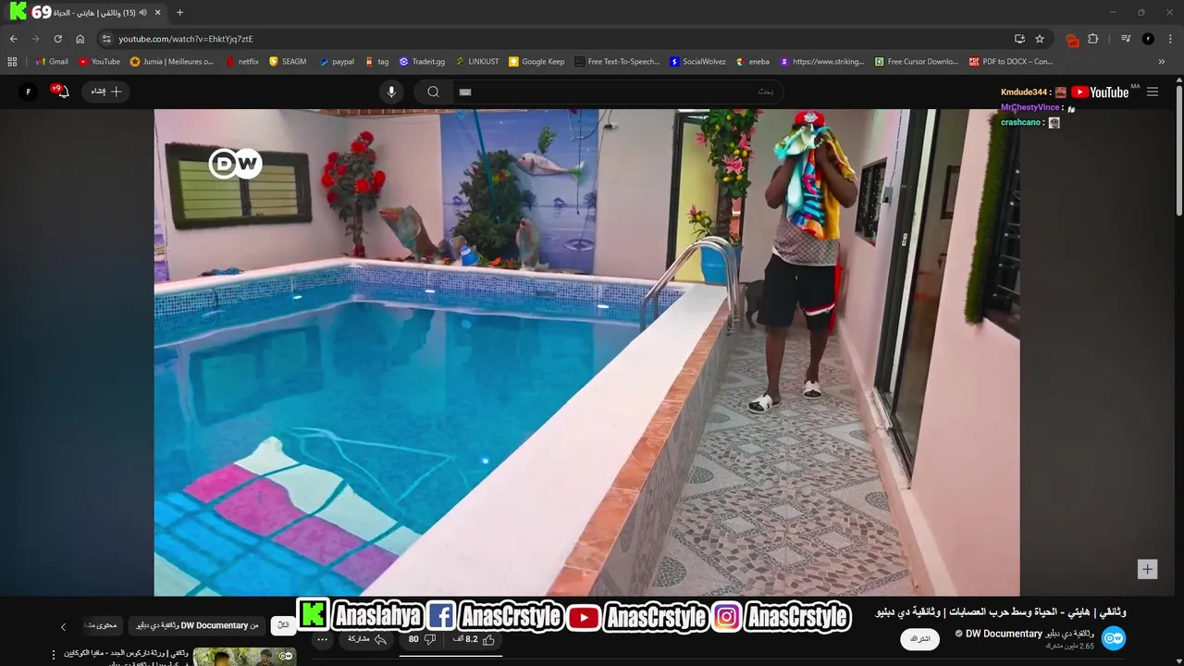The image size is (1184, 666).
Task: Open Chrome's three-dot menu
Action: 1170,39
